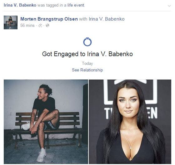
Task: Click the 'Today' date label
Action: pos(87,64)
